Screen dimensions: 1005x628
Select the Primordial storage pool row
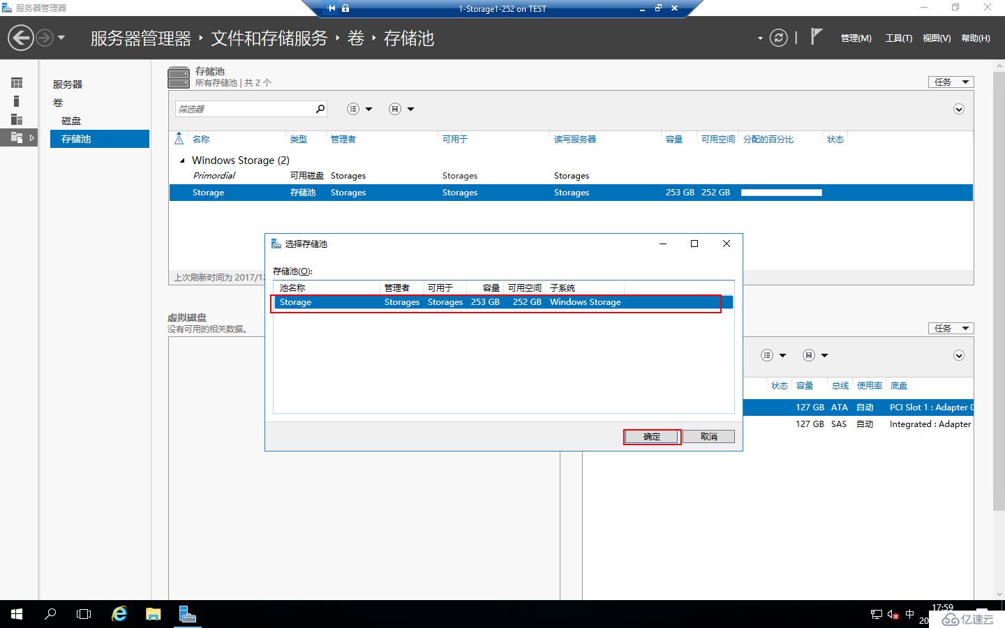[x=571, y=176]
